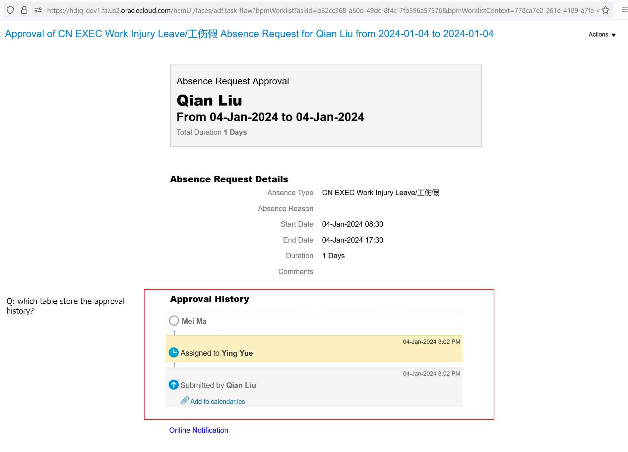The image size is (628, 452).
Task: Click the permissions indicator icon in address bar
Action: (x=38, y=10)
